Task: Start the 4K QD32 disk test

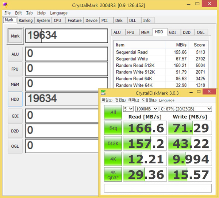Action: click(x=113, y=174)
